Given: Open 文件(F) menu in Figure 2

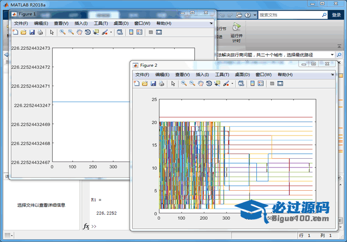Looking at the screenshot, I should pyautogui.click(x=142, y=75).
